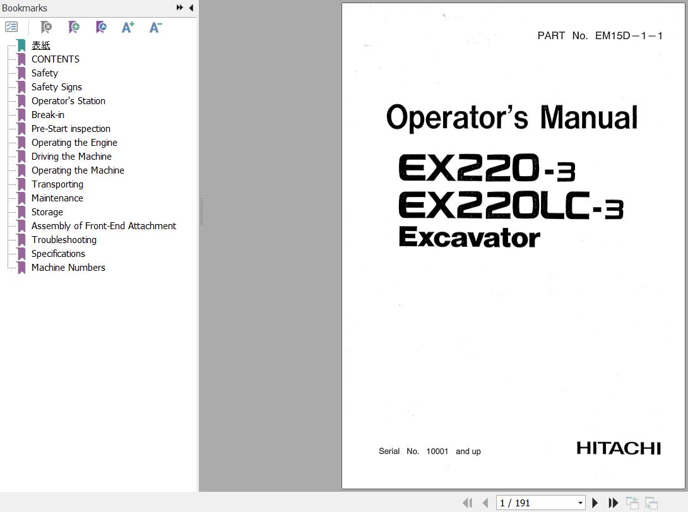688x512 pixels.
Task: Collapse the Bookmarks panel with the left arrow
Action: pos(191,8)
